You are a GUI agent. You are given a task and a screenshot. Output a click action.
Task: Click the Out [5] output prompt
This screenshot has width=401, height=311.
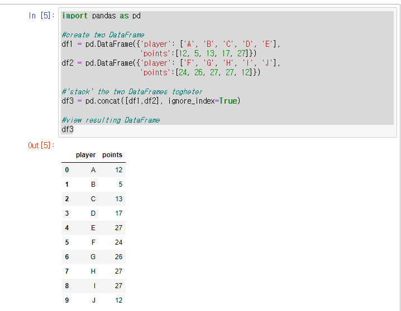pyautogui.click(x=41, y=145)
